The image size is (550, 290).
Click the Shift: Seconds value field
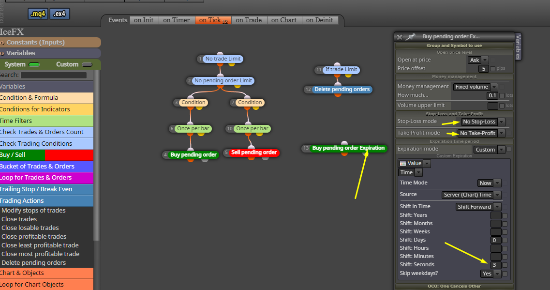point(496,265)
